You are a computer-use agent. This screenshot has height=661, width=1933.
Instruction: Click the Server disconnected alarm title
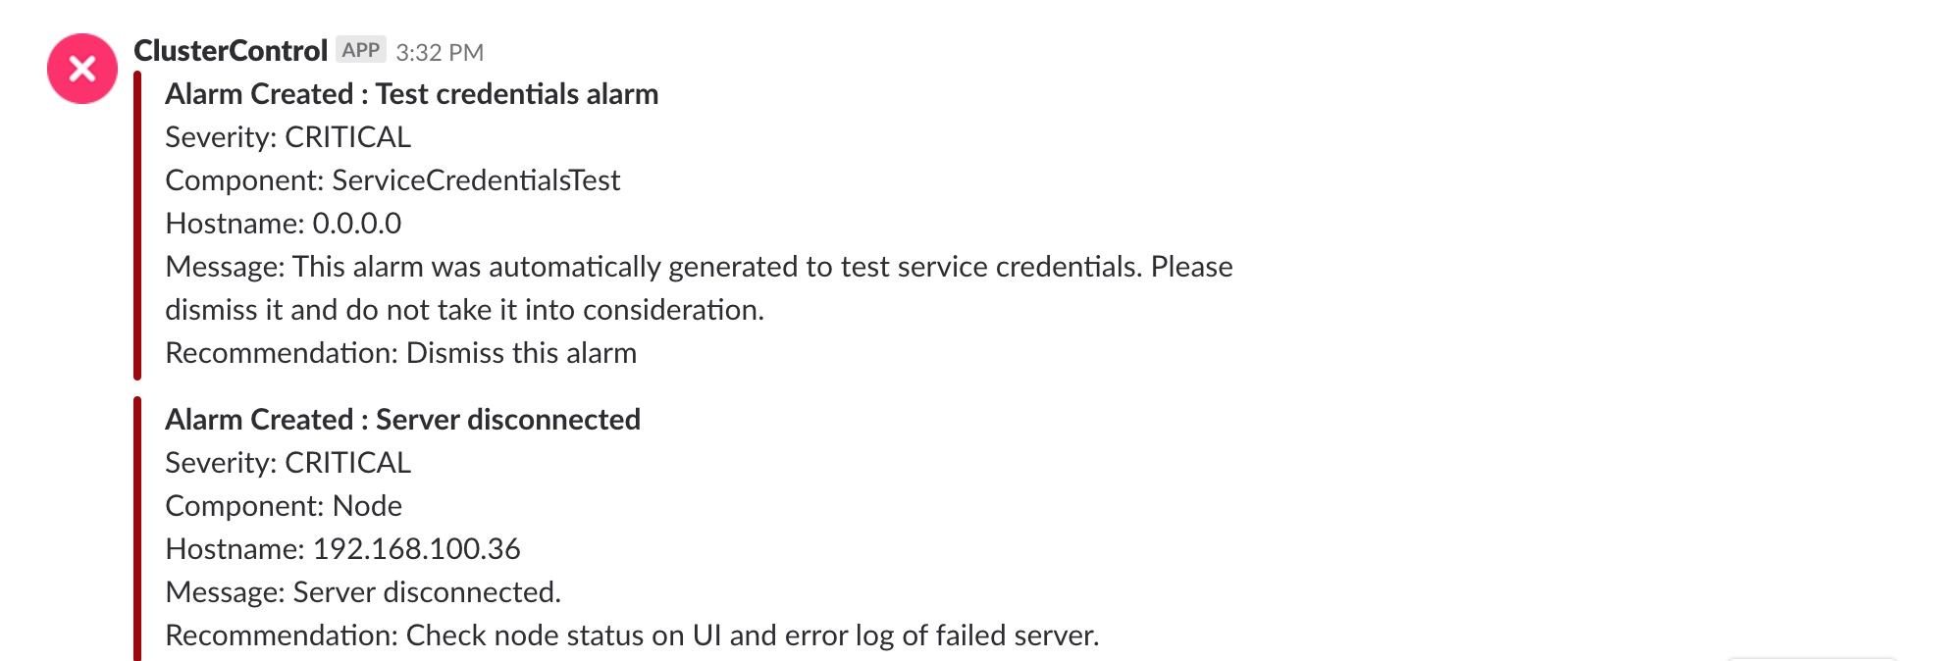coord(402,420)
